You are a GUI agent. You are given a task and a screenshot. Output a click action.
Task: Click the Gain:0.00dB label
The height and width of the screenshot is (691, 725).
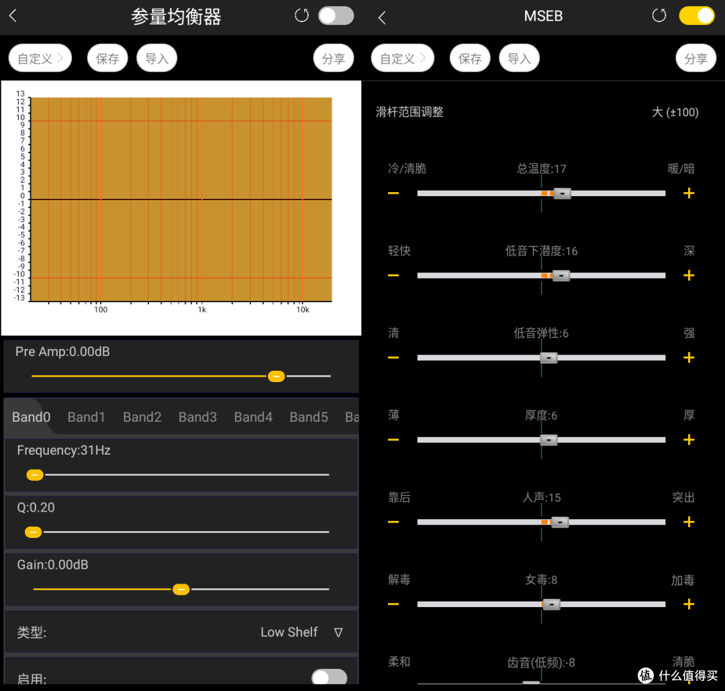(53, 565)
